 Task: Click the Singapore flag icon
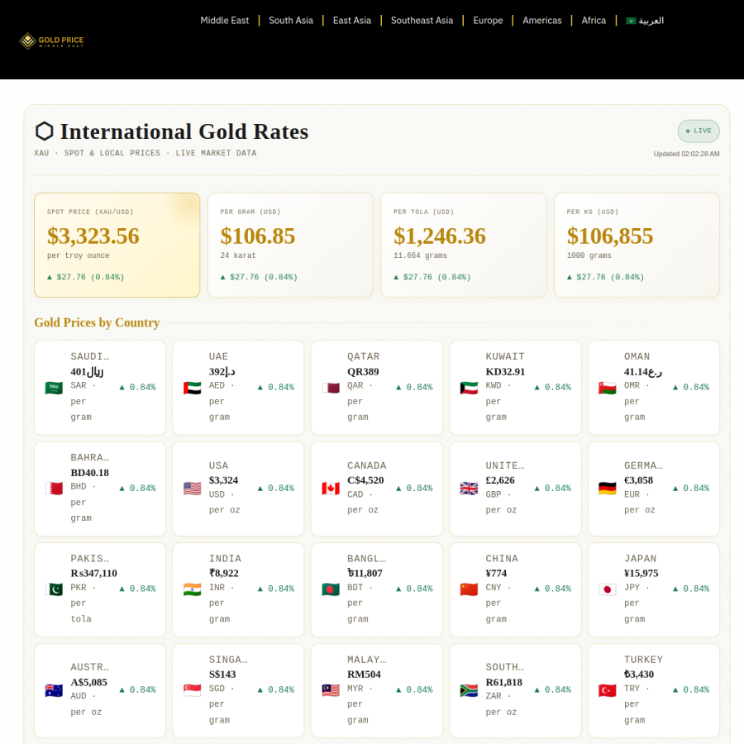(192, 690)
